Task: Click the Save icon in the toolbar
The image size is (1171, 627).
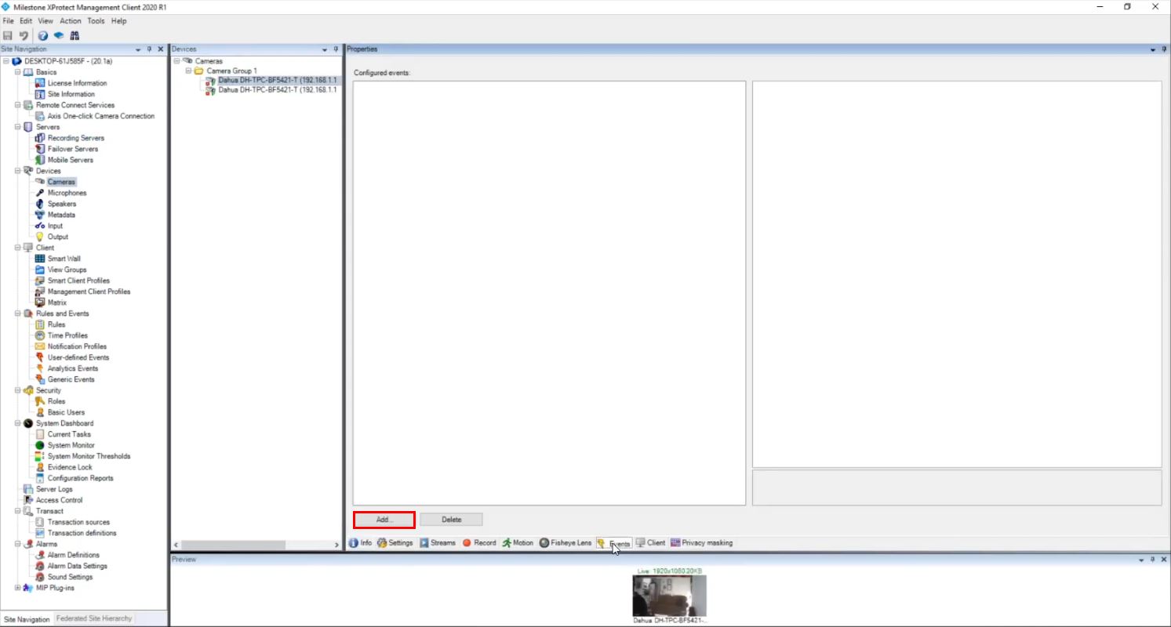Action: (x=8, y=35)
